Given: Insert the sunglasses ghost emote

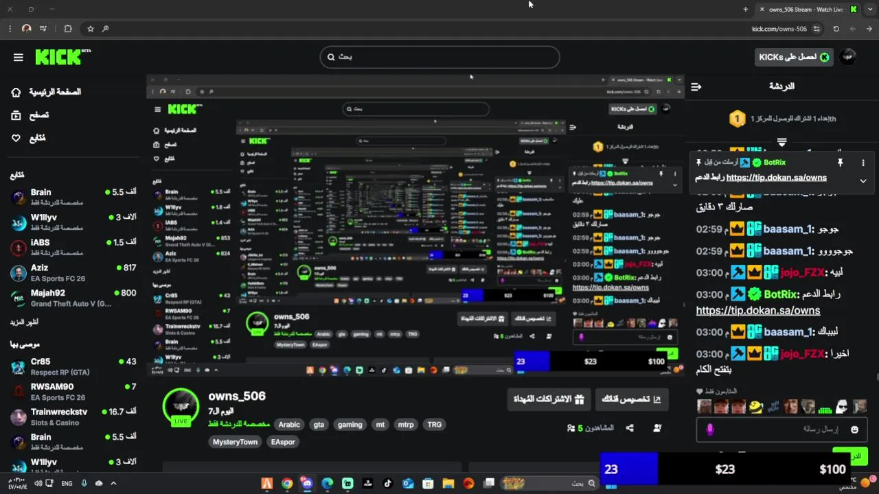Looking at the screenshot, I should [841, 407].
